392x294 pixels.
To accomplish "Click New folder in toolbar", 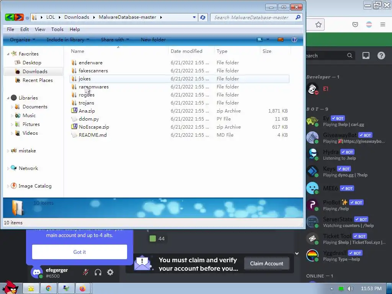I will point(153,39).
